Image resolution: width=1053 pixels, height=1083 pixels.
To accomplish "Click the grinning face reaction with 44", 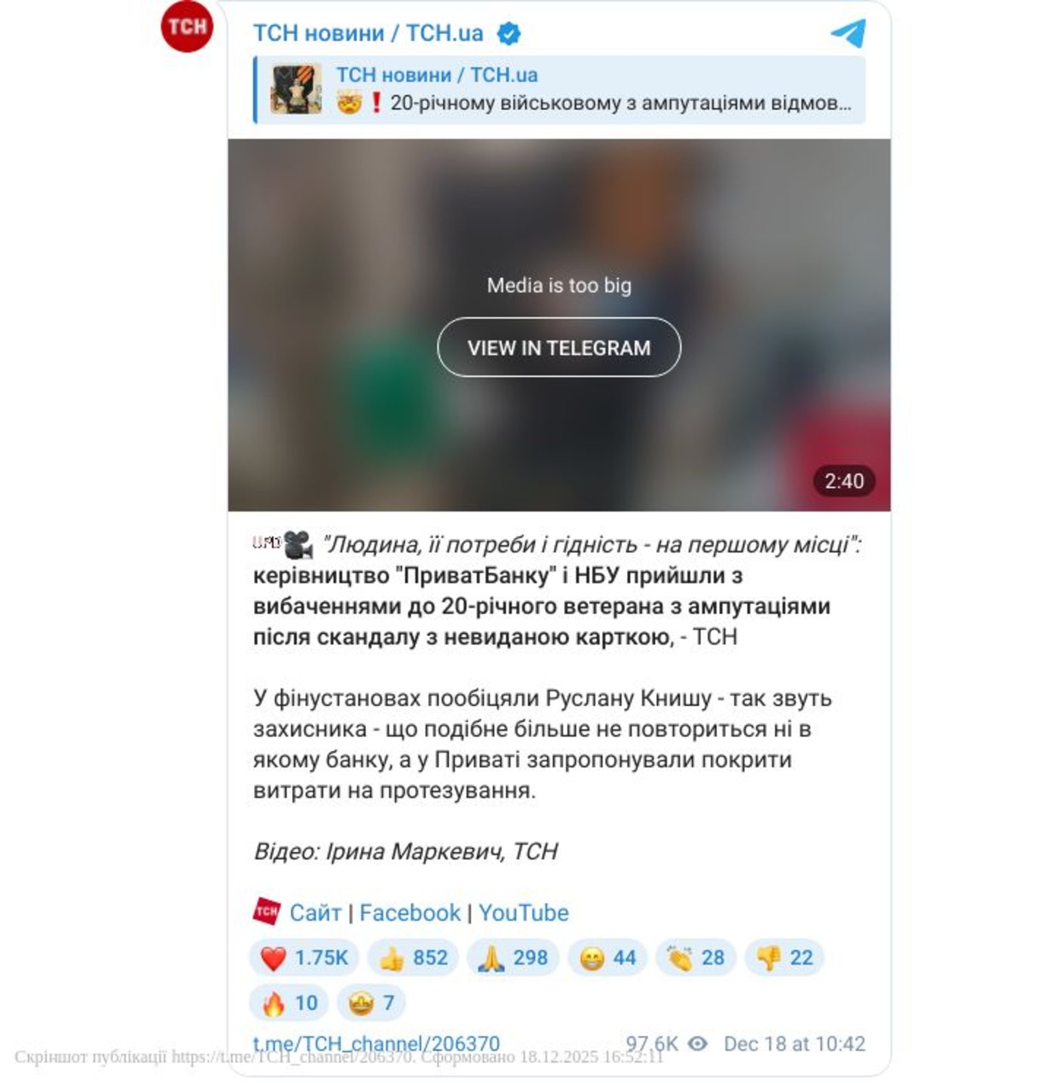I will coord(608,958).
